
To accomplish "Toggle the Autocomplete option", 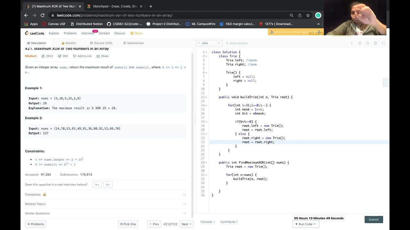I will click(237, 43).
